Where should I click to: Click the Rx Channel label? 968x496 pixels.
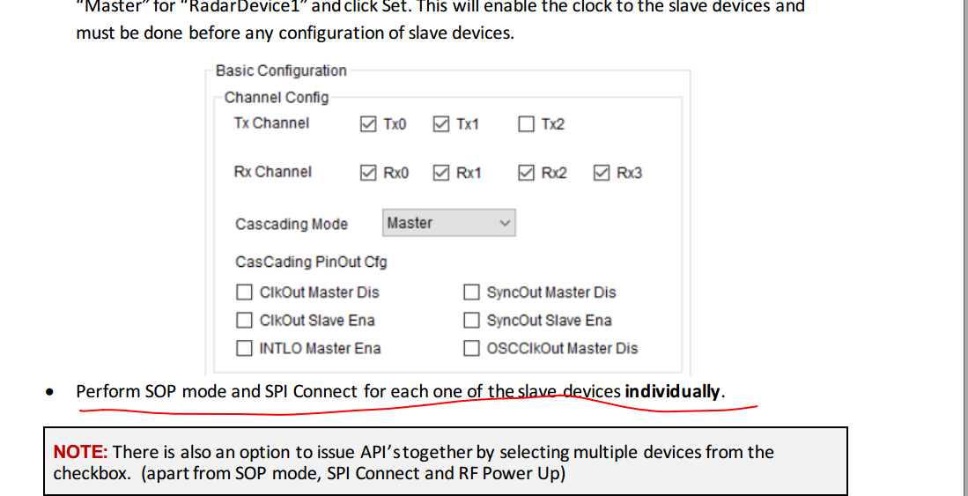[x=273, y=172]
